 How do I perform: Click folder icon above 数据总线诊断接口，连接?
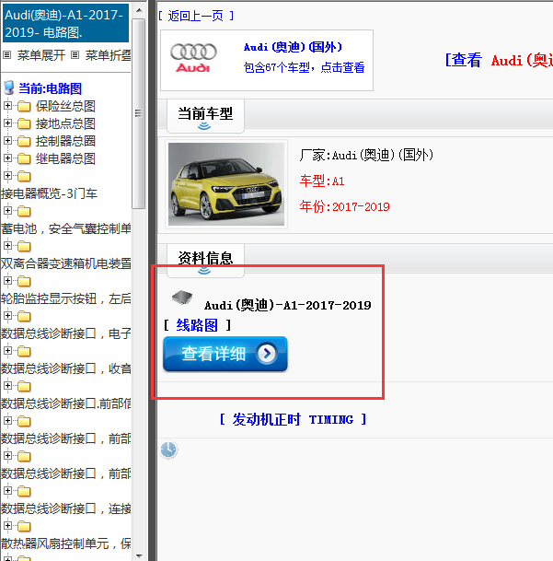click(24, 491)
